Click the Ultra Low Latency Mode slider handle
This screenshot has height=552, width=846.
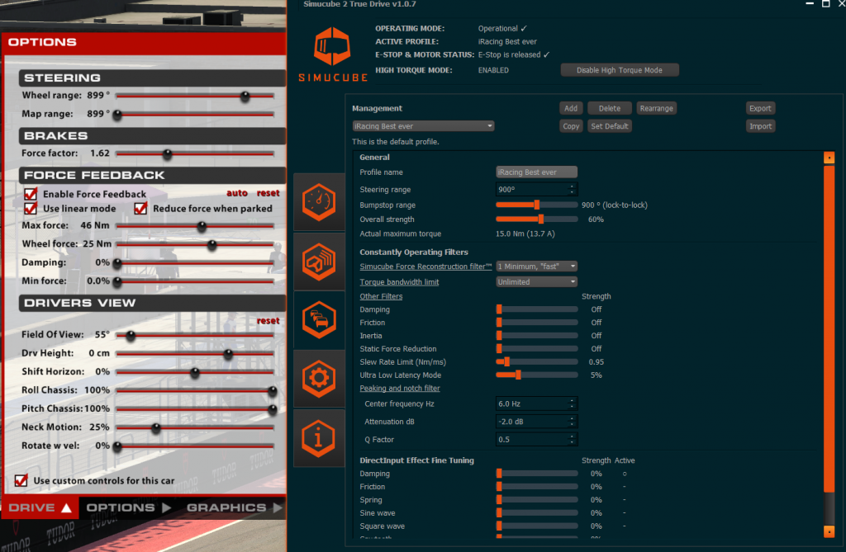click(518, 375)
